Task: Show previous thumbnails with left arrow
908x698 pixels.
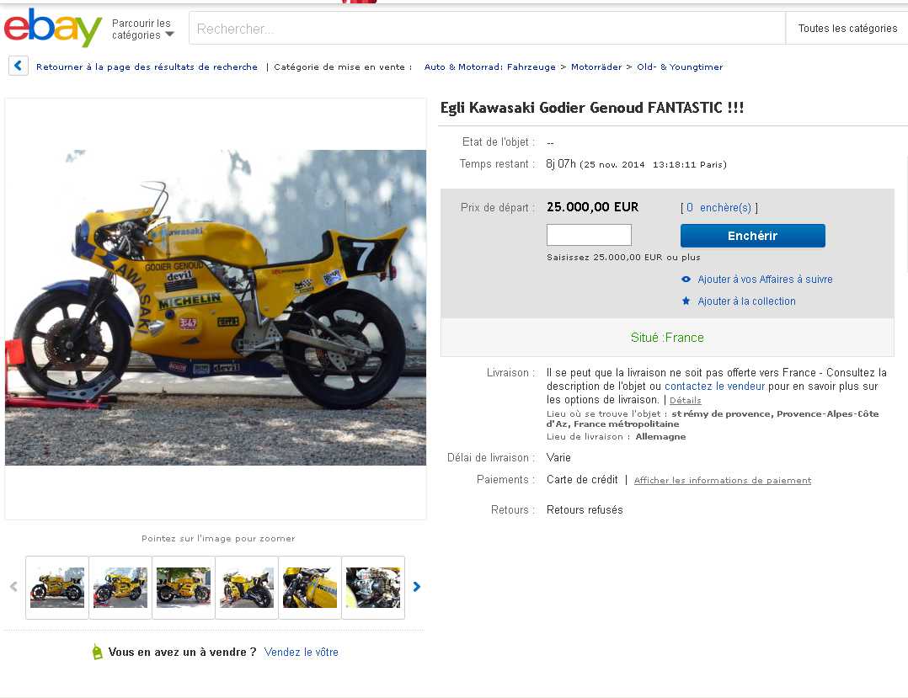Action: click(x=13, y=587)
